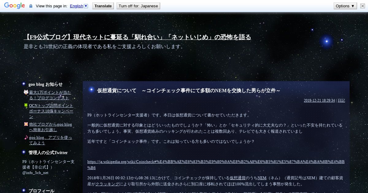Click the star icon beside the 仮想通貨について post title

pyautogui.click(x=91, y=89)
